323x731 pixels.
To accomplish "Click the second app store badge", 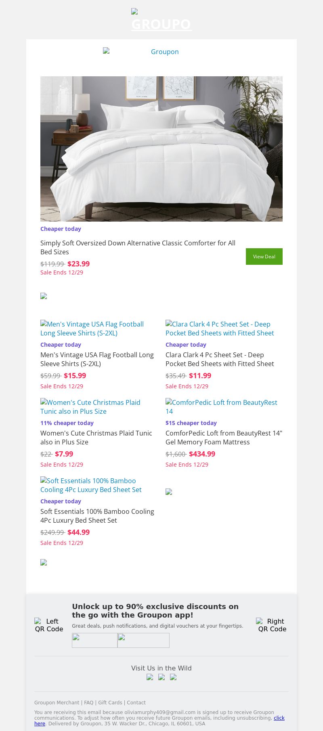I will tap(143, 640).
